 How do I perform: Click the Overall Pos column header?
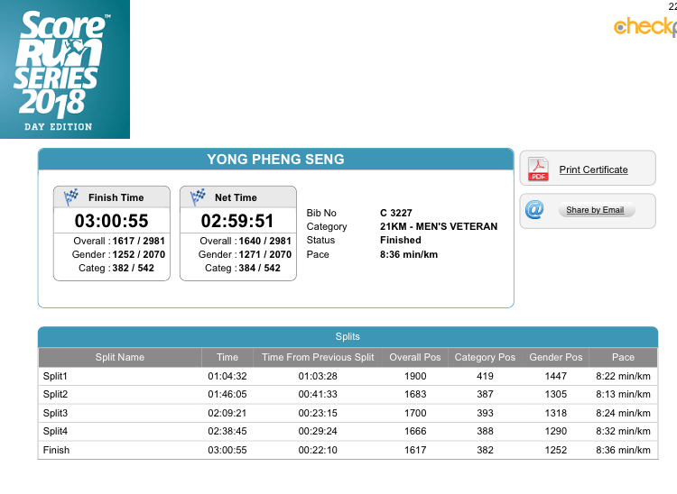[x=414, y=357]
